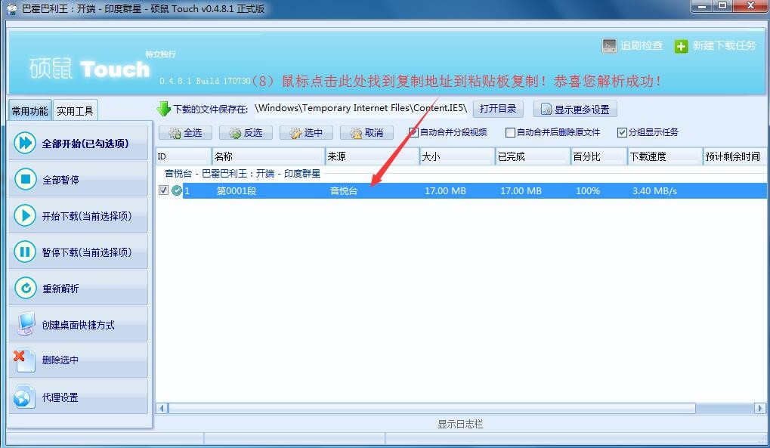Click the app icon in title bar
The width and height of the screenshot is (770, 448).
click(12, 8)
